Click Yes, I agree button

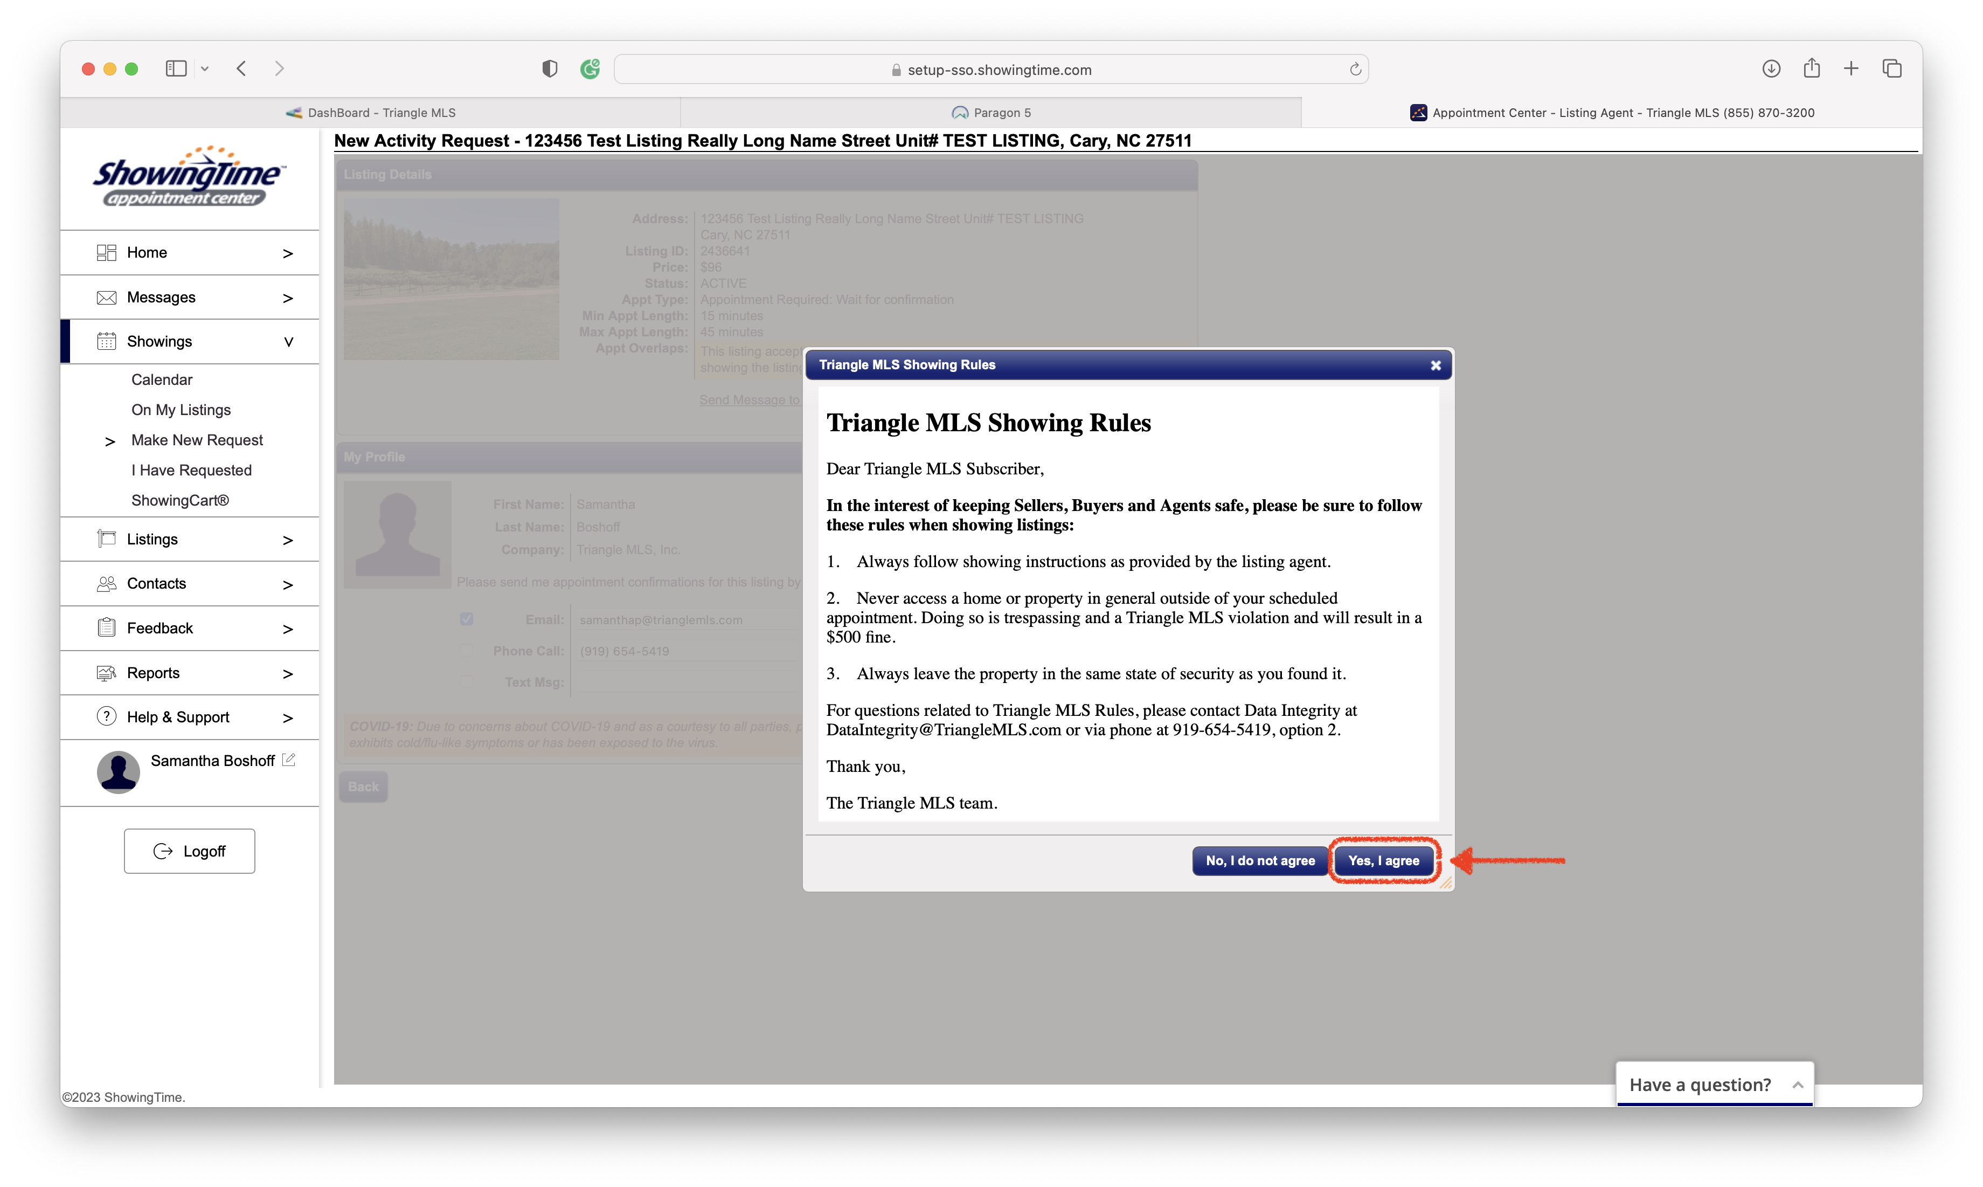pyautogui.click(x=1383, y=861)
